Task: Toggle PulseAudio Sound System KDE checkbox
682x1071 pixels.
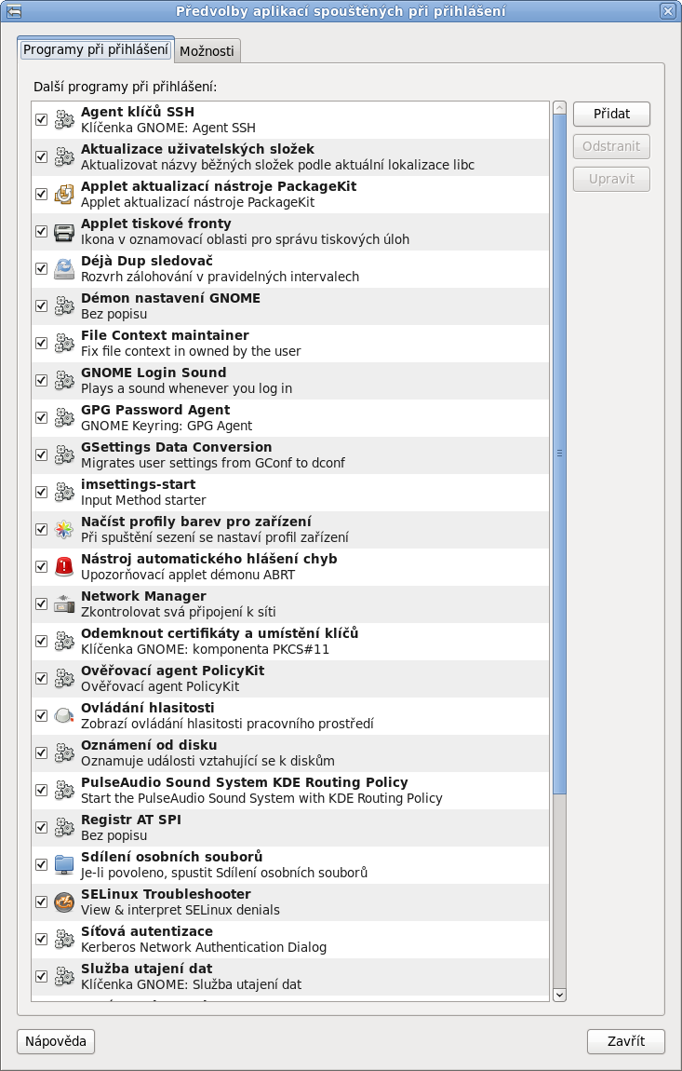Action: pyautogui.click(x=41, y=790)
